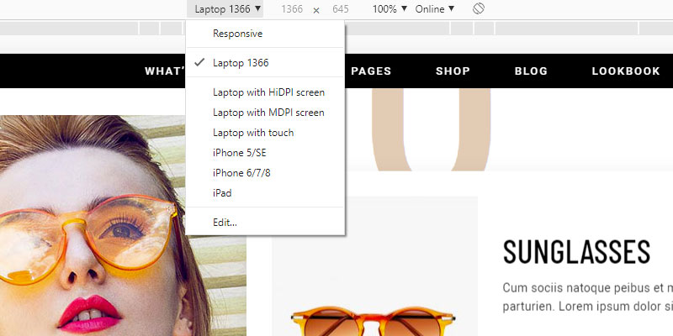Choose Laptop with touch device
The image size is (673, 336).
point(265,133)
